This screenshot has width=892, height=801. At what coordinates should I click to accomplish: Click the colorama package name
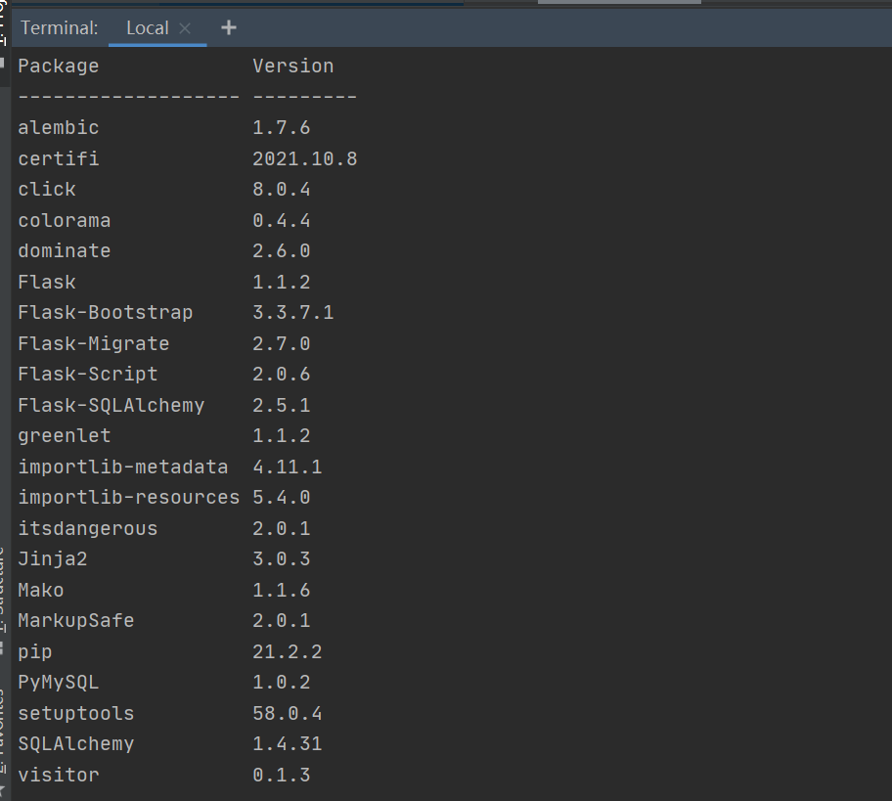tap(65, 220)
